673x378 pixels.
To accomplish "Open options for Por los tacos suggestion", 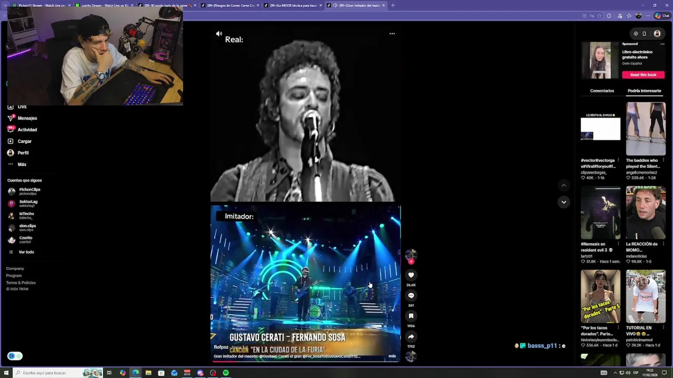I will [x=618, y=328].
